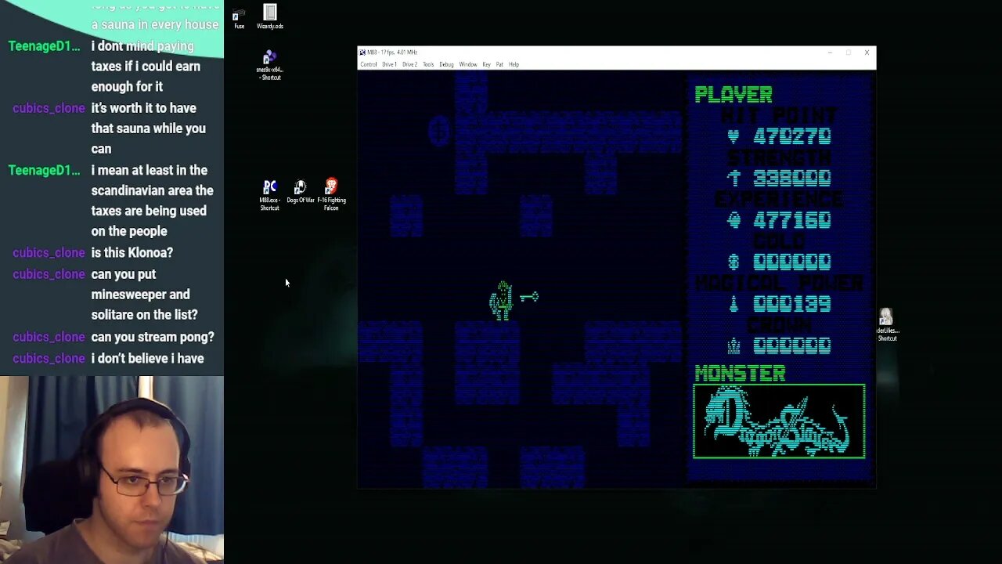This screenshot has width=1002, height=564.
Task: Click the webcam video overlay
Action: point(112,470)
